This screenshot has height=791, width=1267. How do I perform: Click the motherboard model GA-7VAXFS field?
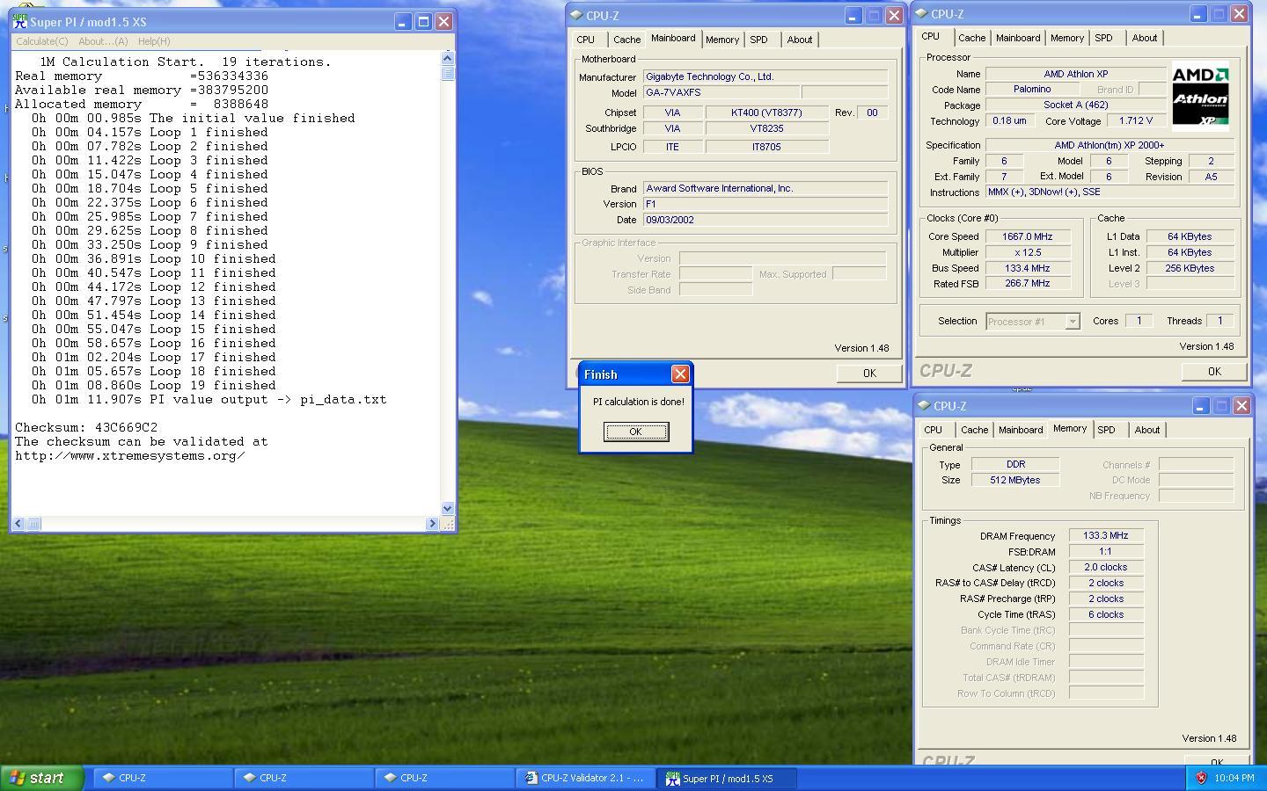point(721,92)
